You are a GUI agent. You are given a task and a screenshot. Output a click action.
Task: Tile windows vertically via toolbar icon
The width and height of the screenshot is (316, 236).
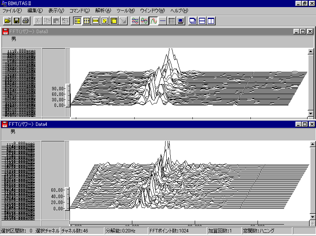click(x=211, y=21)
